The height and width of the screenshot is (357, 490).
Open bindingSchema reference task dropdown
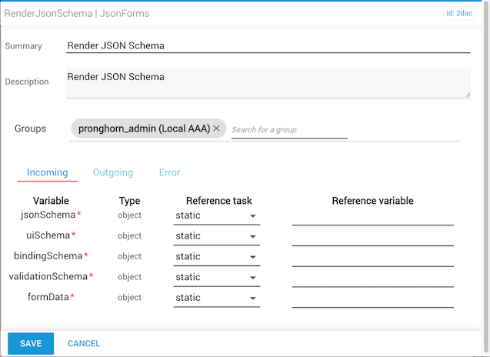click(216, 257)
